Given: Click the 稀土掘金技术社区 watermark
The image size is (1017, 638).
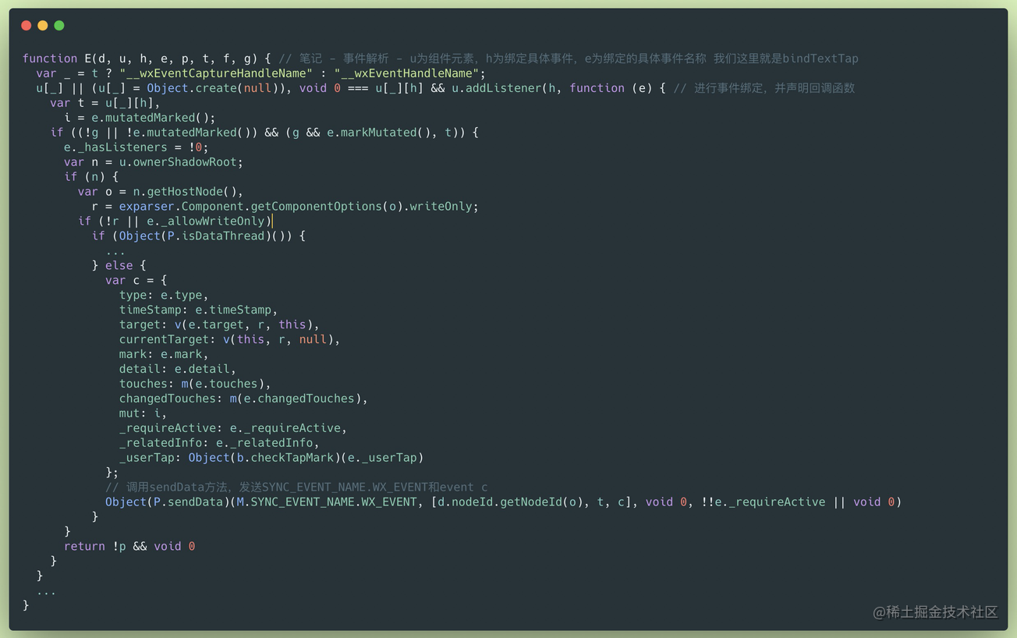Looking at the screenshot, I should pyautogui.click(x=935, y=612).
